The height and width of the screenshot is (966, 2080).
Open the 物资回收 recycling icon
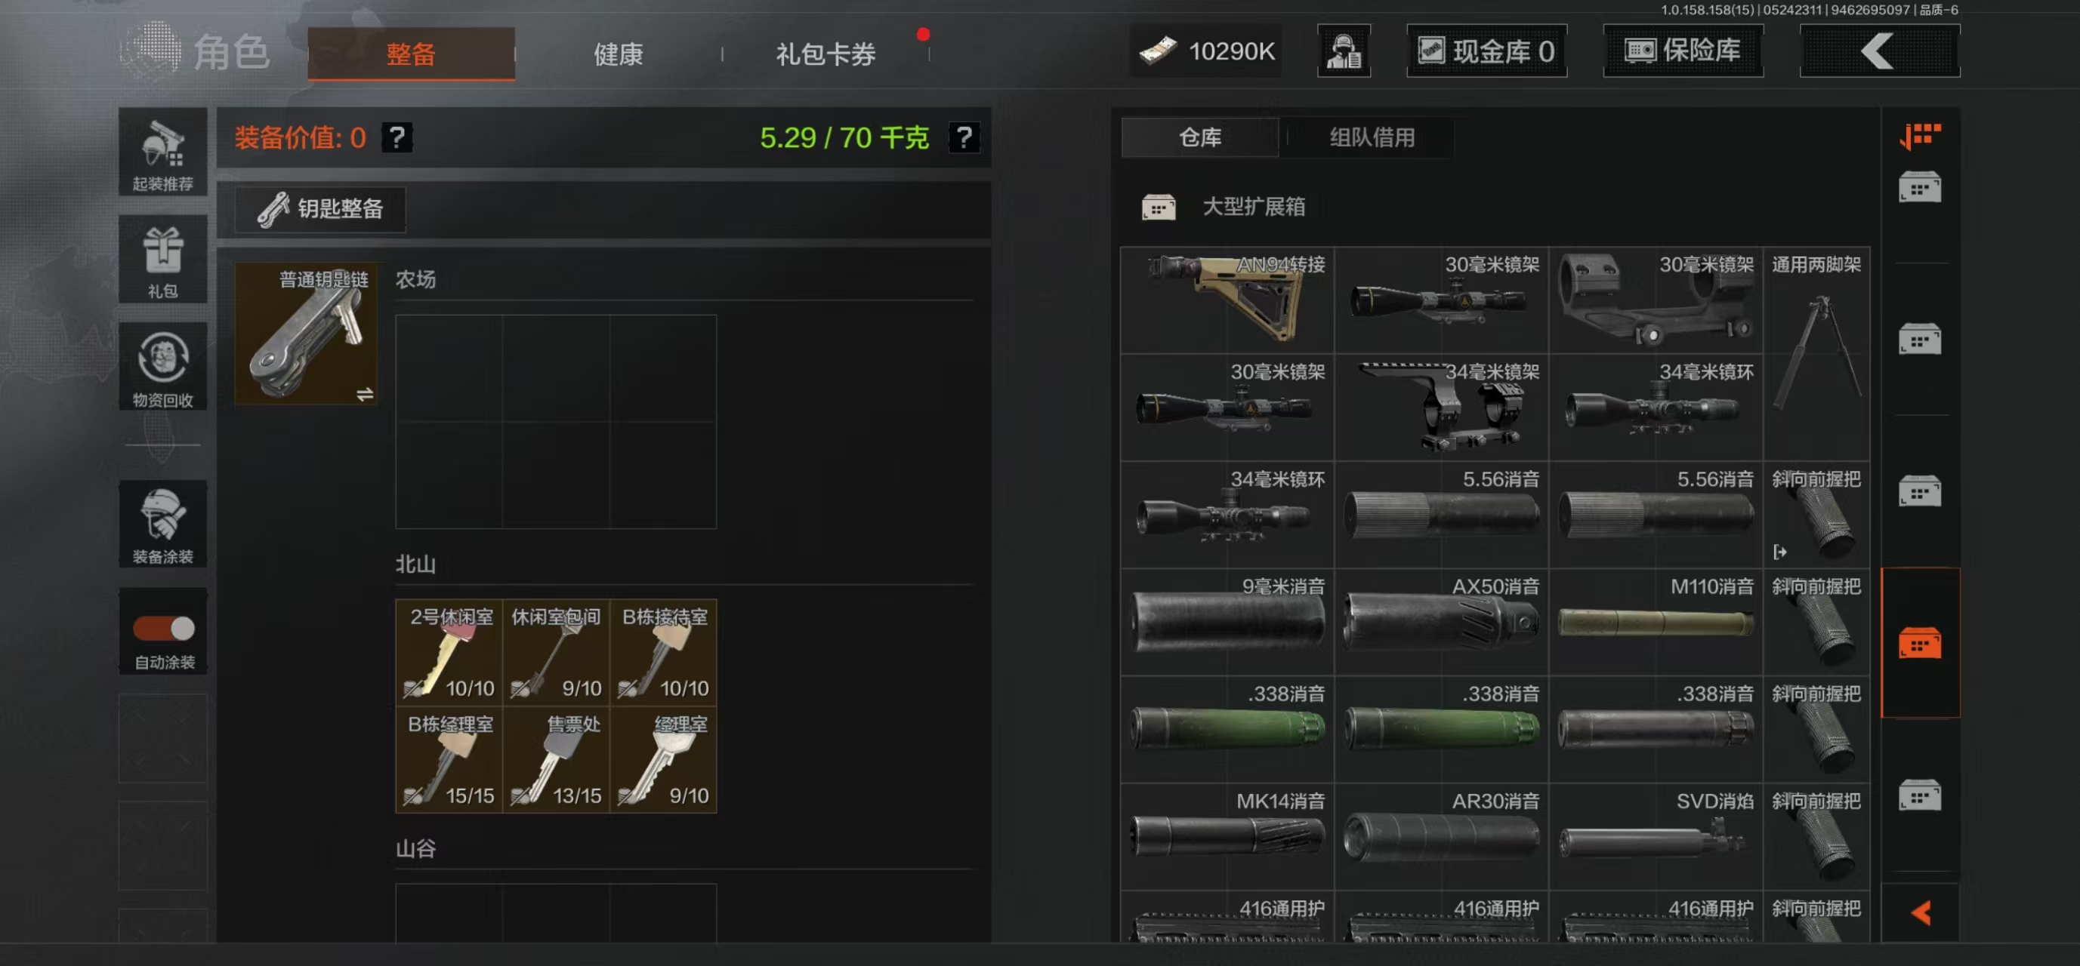pyautogui.click(x=162, y=366)
